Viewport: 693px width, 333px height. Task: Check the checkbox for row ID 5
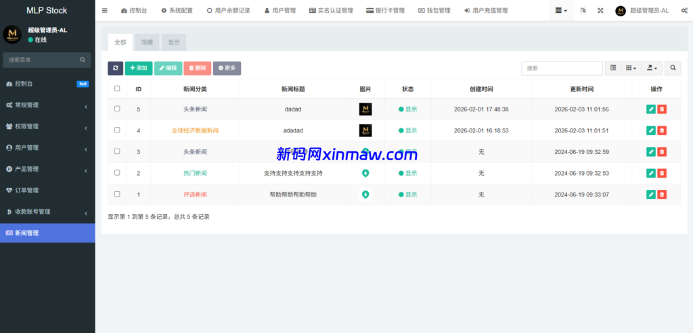pos(117,109)
